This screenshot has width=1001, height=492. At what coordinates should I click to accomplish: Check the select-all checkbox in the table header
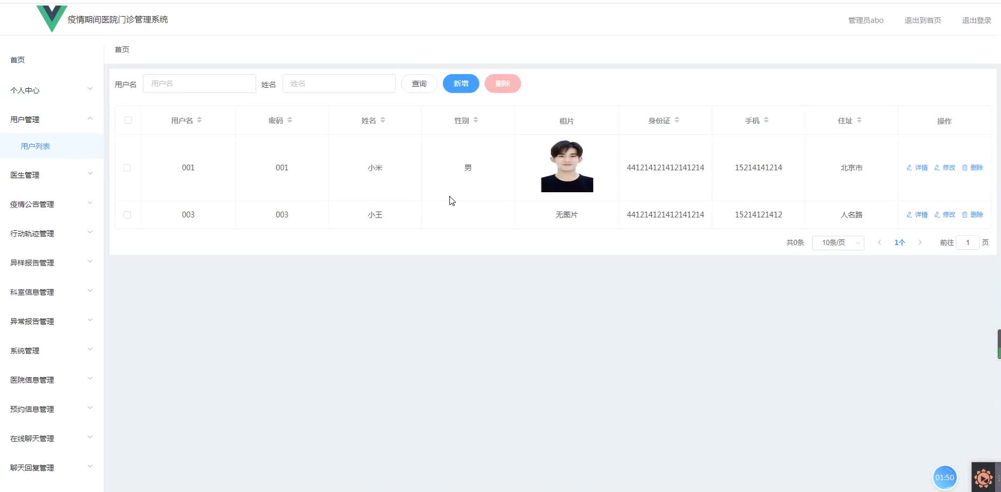coord(128,120)
